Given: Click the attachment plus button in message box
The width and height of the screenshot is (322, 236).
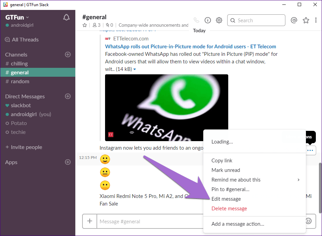Looking at the screenshot, I should [x=90, y=221].
